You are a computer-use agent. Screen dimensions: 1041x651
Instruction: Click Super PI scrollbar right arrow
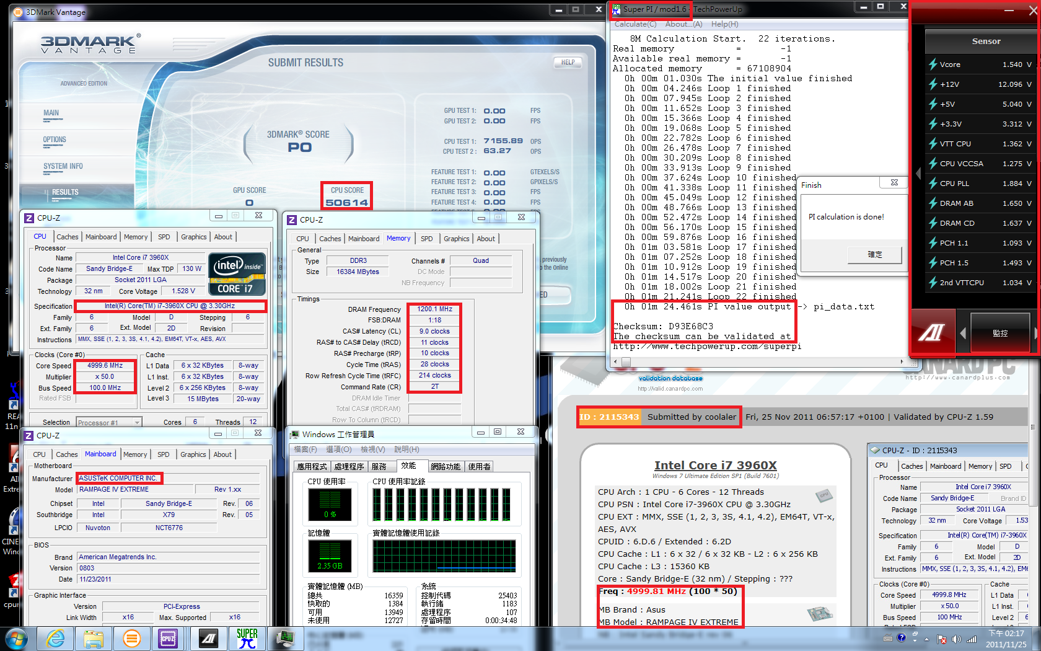(x=902, y=362)
